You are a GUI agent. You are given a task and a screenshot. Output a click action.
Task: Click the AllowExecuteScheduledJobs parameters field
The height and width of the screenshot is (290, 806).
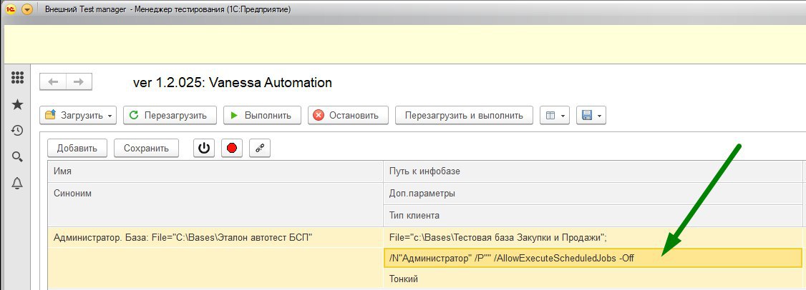click(x=593, y=258)
